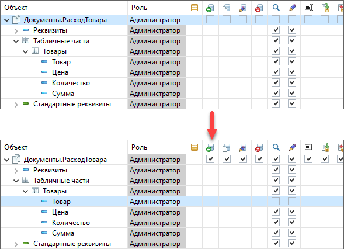Click the orange table icon in the upper header
344x249 pixels.
tap(194, 8)
